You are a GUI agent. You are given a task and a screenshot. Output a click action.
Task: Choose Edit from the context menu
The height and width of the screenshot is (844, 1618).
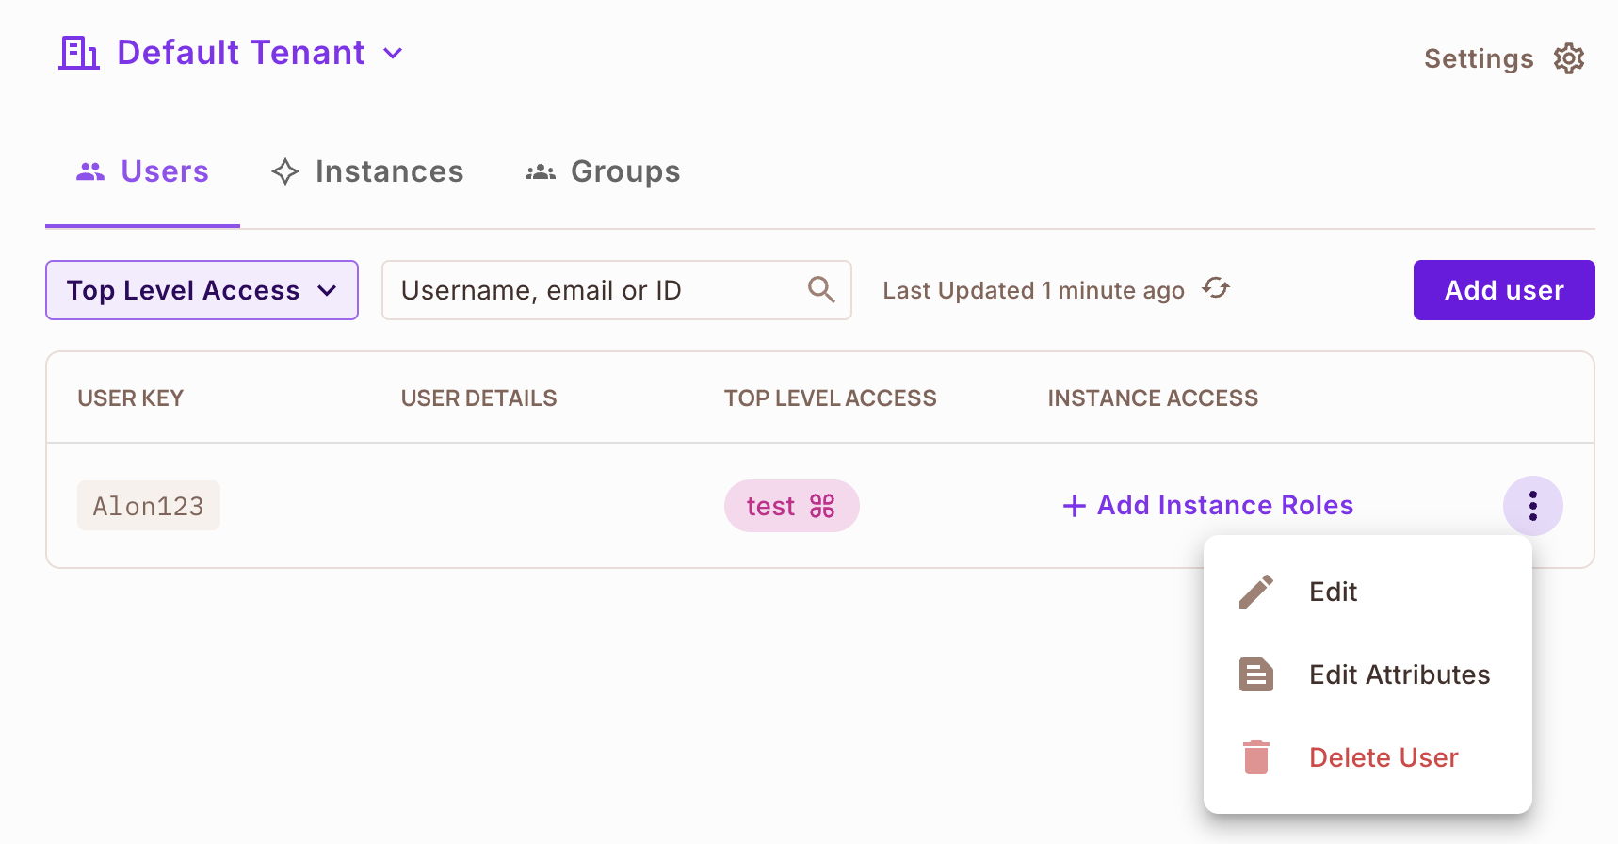(1333, 592)
